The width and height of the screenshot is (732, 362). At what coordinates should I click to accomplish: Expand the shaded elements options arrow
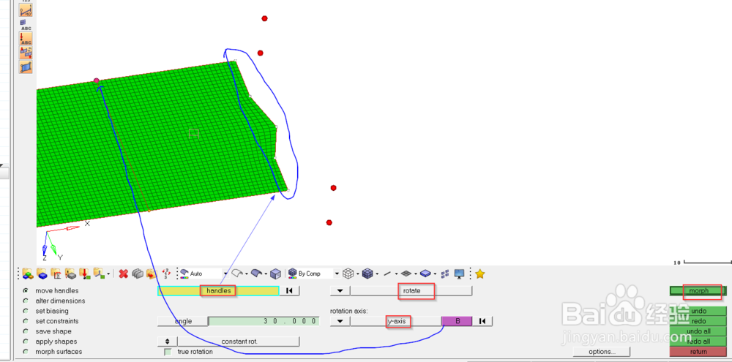(x=377, y=274)
